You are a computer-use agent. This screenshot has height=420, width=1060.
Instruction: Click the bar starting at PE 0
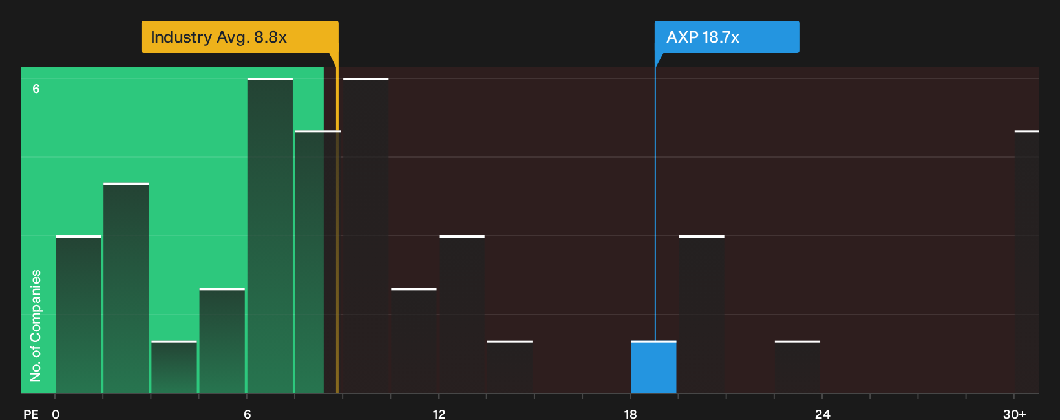tap(78, 314)
